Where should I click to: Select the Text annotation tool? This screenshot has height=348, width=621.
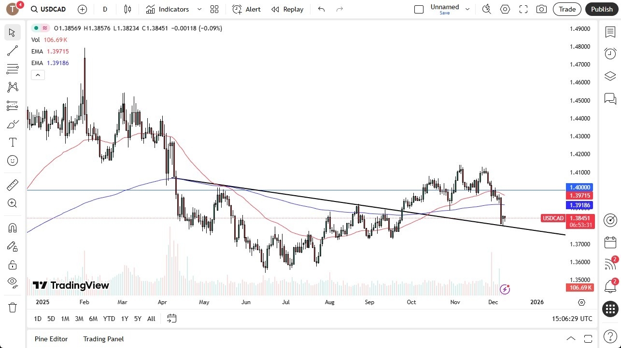pyautogui.click(x=13, y=142)
